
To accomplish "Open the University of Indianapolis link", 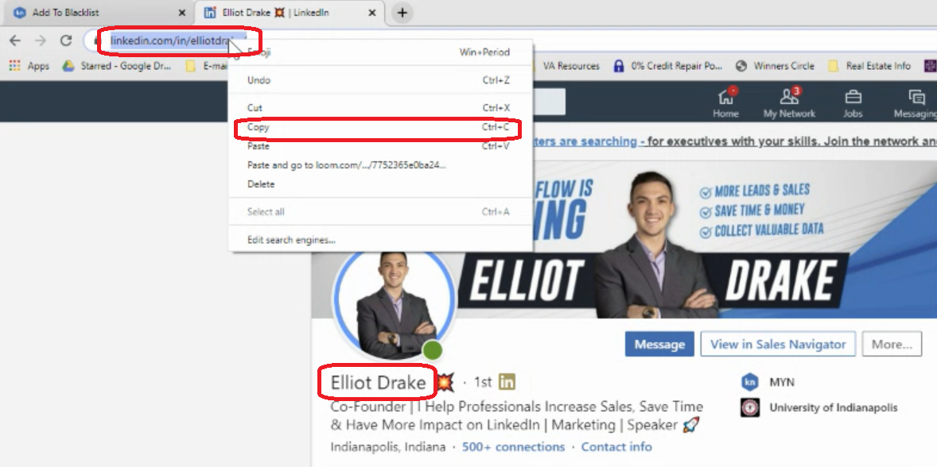I will (x=834, y=408).
